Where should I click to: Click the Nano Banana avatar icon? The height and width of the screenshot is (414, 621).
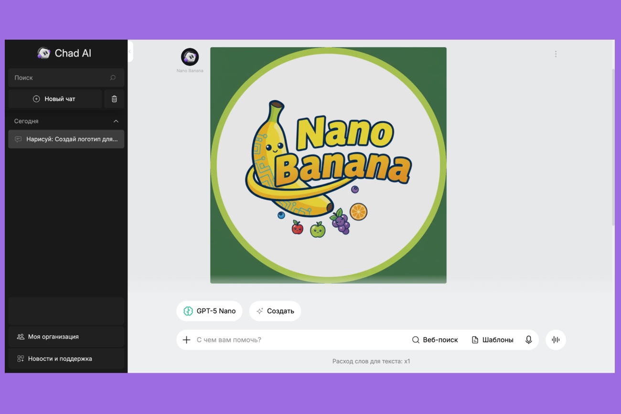pos(190,57)
